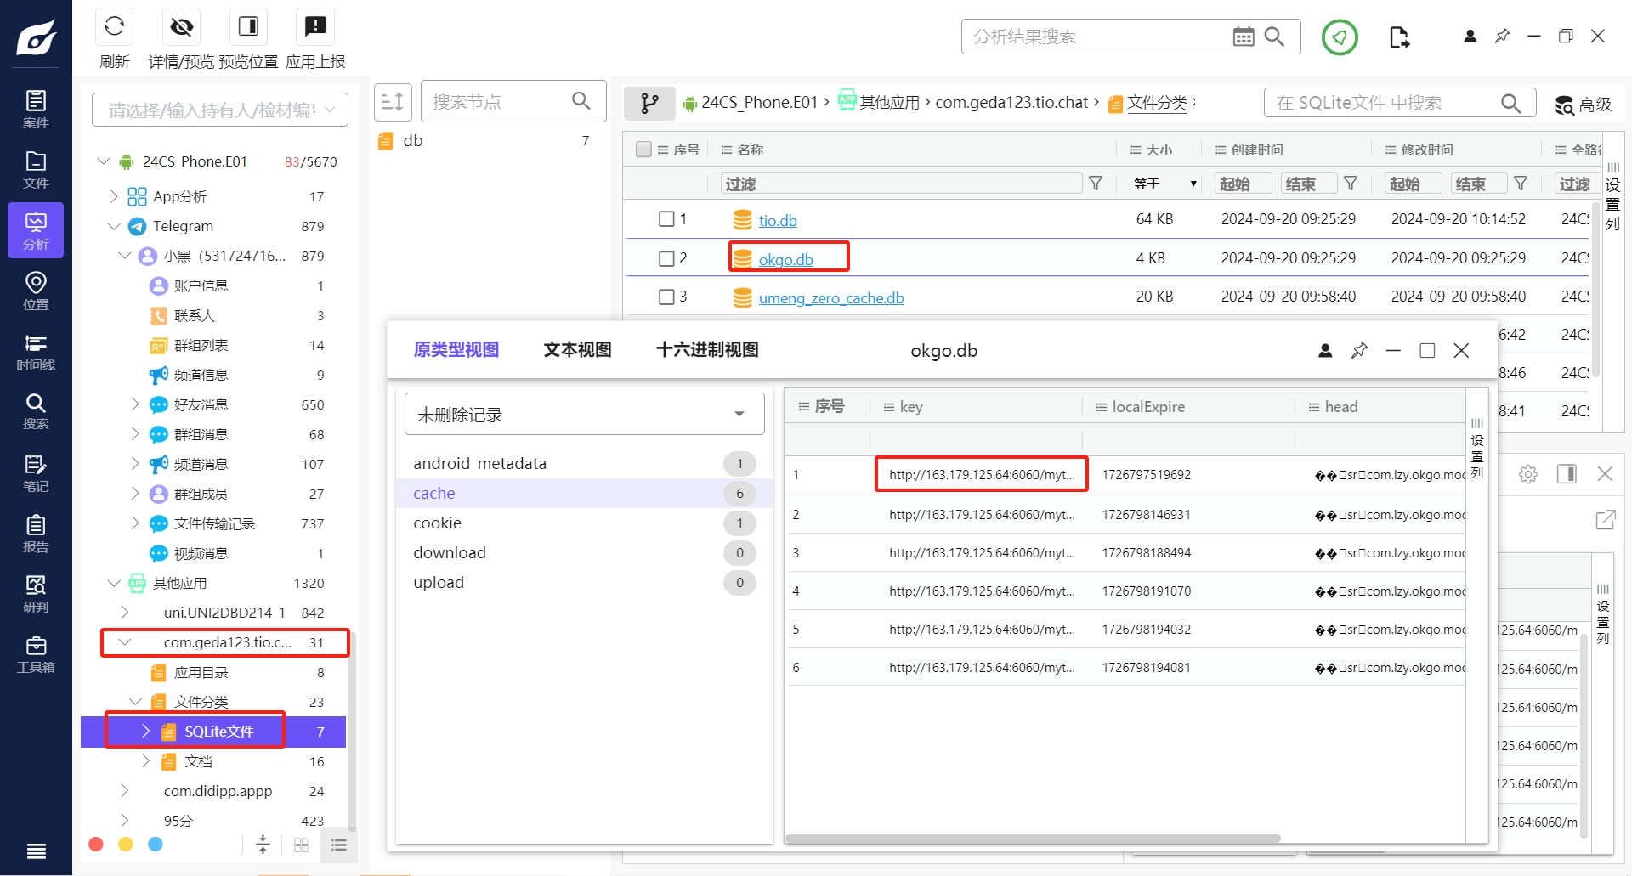Screen dimensions: 1632x876
Task: Click the 高级 advanced search button
Action: click(1584, 104)
